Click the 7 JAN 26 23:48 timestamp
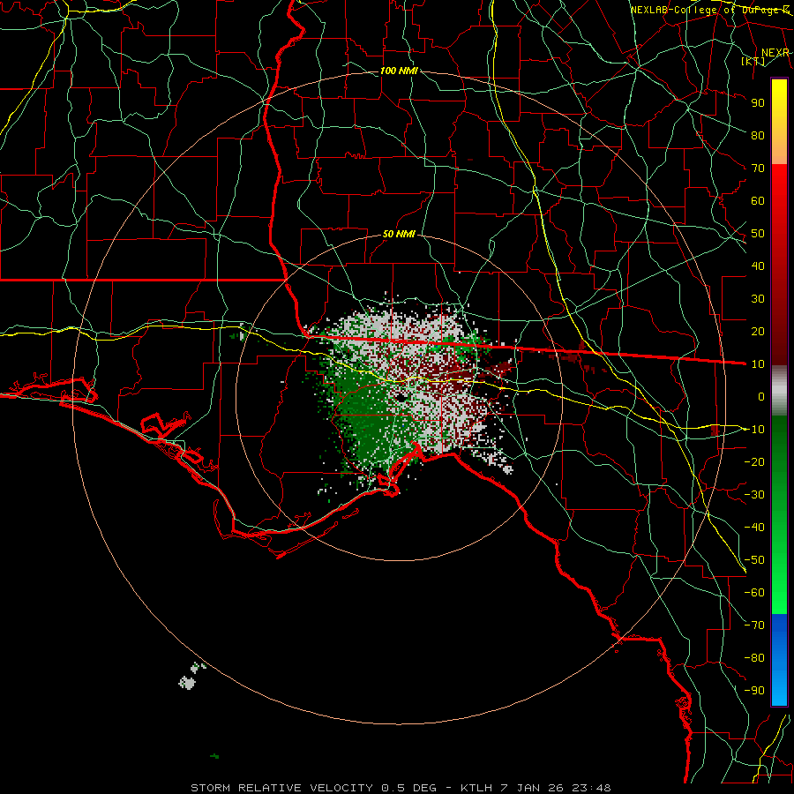 tap(556, 788)
